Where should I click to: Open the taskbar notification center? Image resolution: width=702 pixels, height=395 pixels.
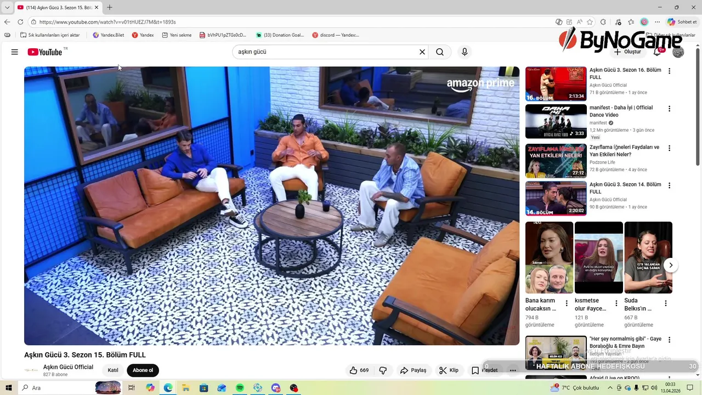point(690,388)
